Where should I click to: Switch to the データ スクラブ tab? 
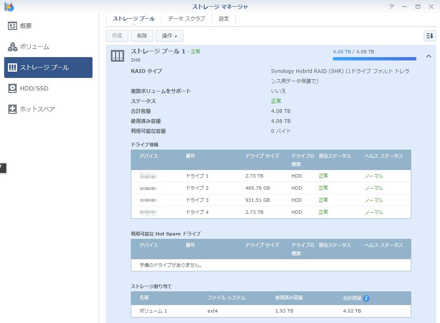186,19
